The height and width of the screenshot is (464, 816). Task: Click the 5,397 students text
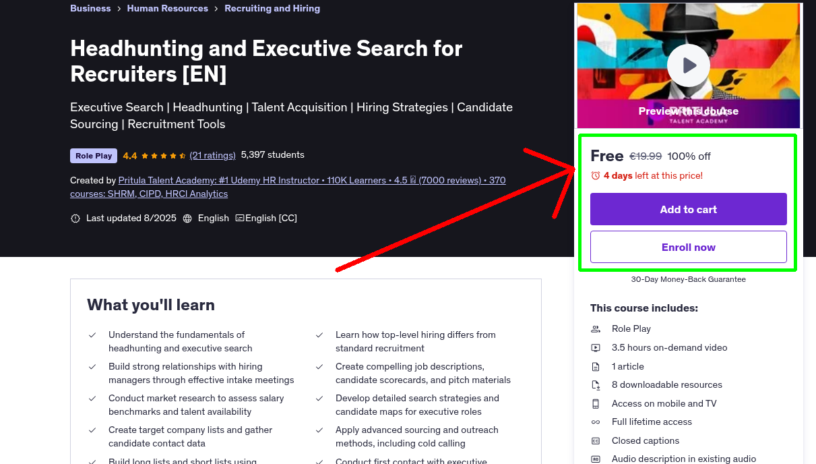coord(273,155)
